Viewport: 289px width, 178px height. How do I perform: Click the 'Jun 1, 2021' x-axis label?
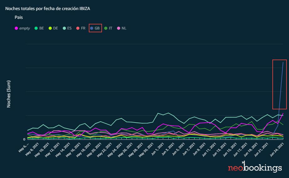coord(157,149)
